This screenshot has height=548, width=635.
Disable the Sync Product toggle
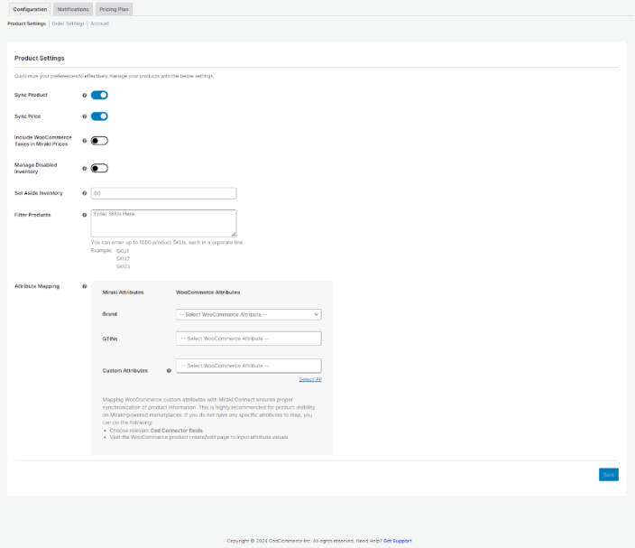(99, 95)
